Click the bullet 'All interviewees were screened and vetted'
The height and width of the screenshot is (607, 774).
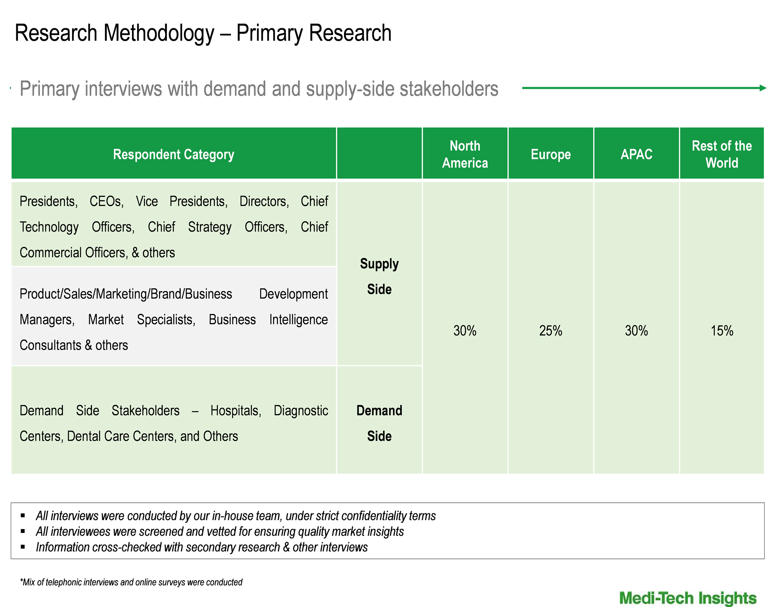pos(220,531)
